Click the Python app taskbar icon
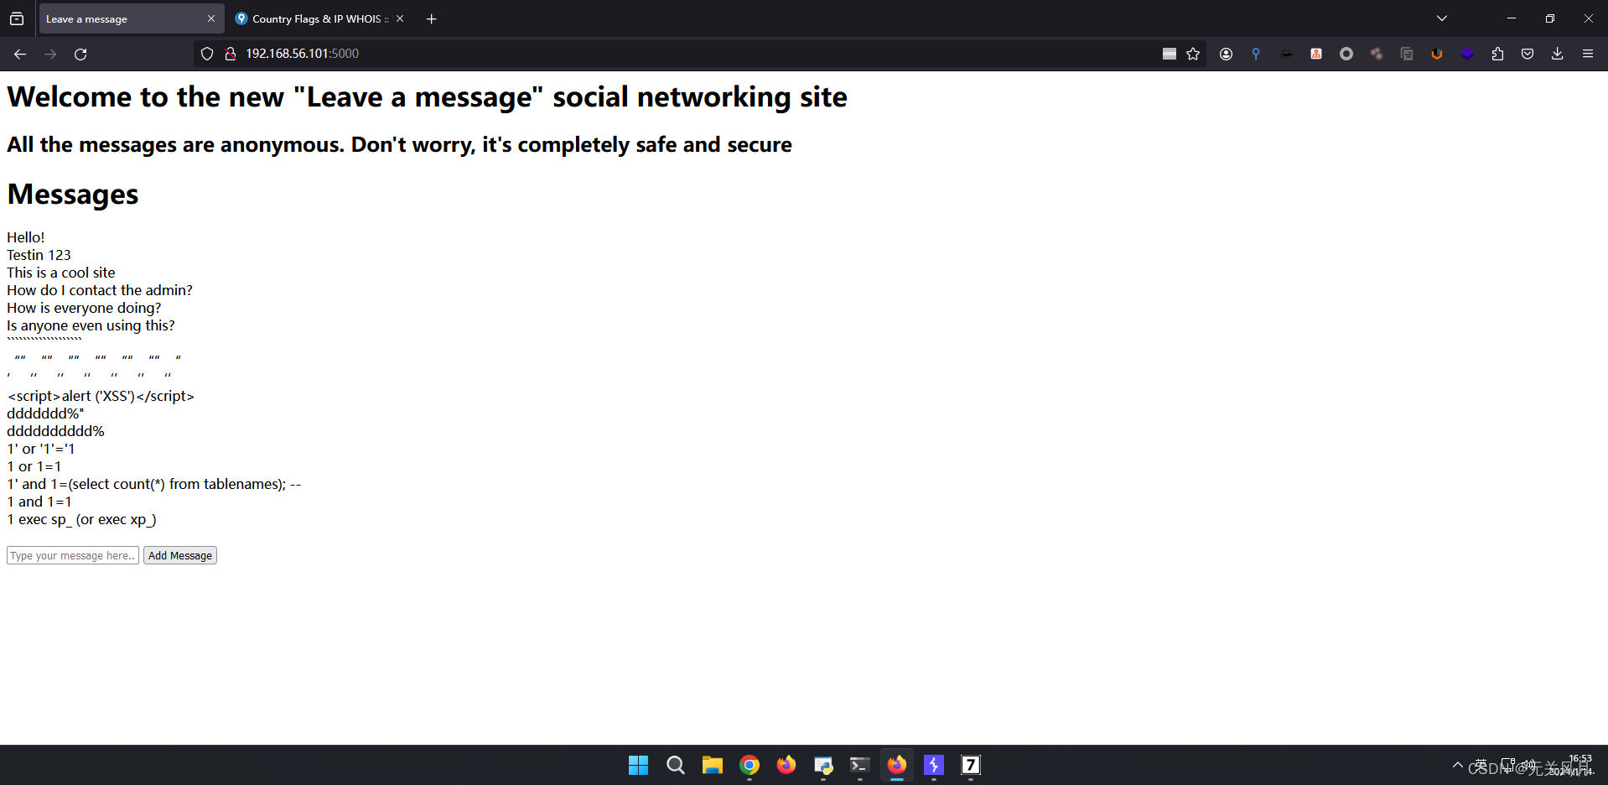The image size is (1608, 785). tap(822, 765)
